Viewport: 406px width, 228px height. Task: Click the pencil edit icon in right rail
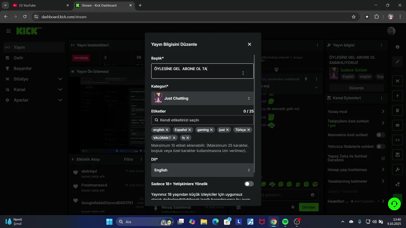click(397, 62)
